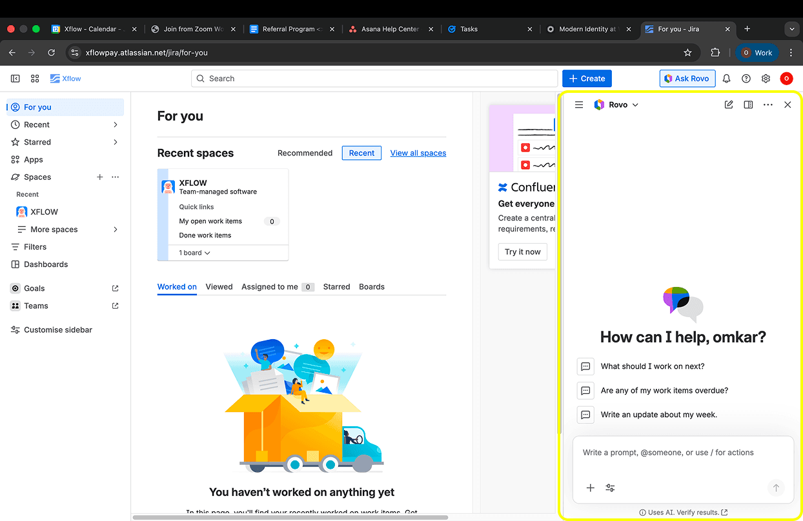Switch to the Asana Help Center tab

coord(391,29)
